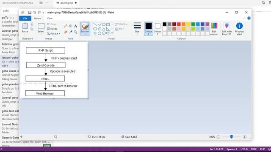This screenshot has width=271, height=152.
Task: Switch to the View ribbon tab
Action: [50, 18]
